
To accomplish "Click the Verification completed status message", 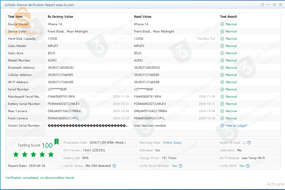I will pos(39,178).
